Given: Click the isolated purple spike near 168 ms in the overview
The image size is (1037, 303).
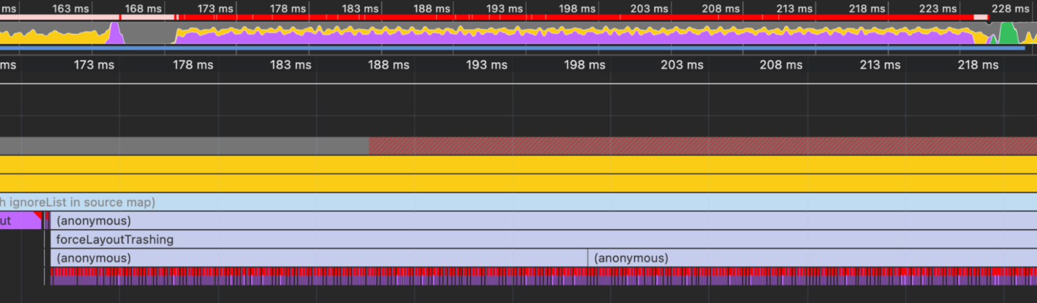Looking at the screenshot, I should tap(115, 35).
